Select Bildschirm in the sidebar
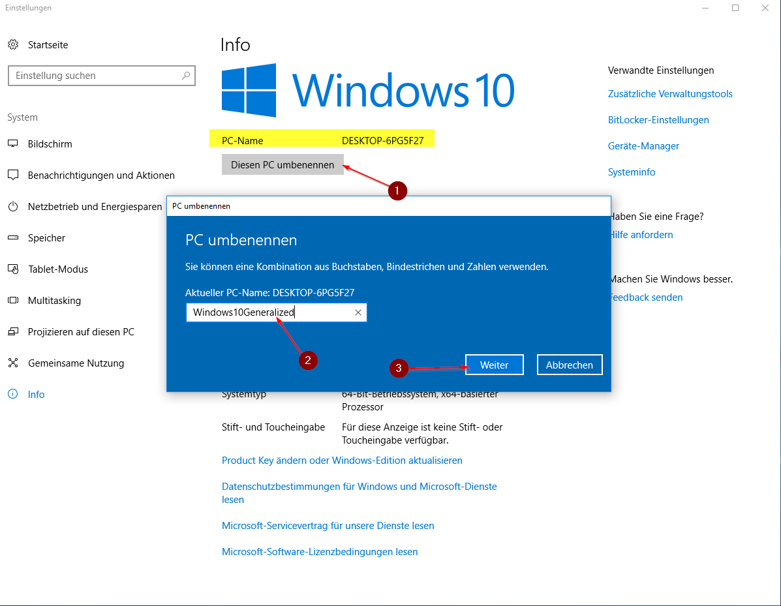Viewport: 781px width, 606px height. pos(50,144)
